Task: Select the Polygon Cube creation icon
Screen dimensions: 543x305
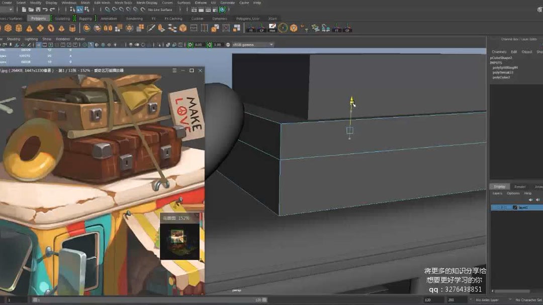Action: coord(8,29)
